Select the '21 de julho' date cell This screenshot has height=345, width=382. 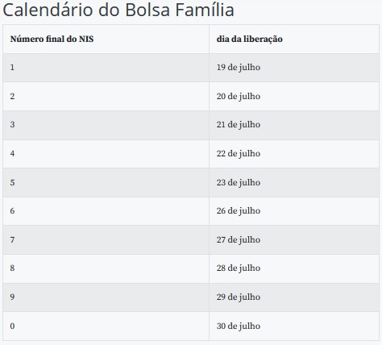coord(294,125)
